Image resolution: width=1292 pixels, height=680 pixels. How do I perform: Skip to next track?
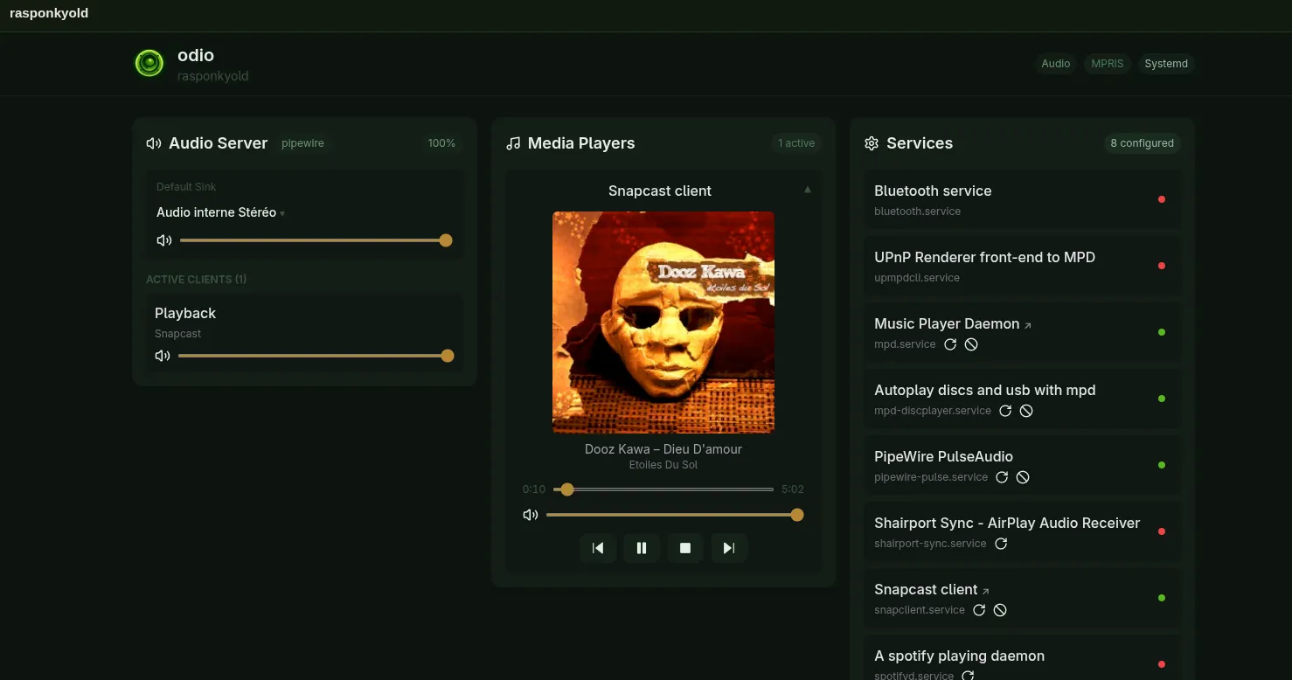coord(729,548)
